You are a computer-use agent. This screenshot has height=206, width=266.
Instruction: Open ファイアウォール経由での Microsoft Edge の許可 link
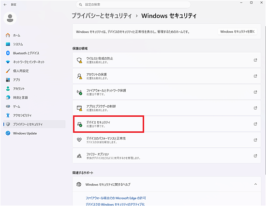(116, 198)
